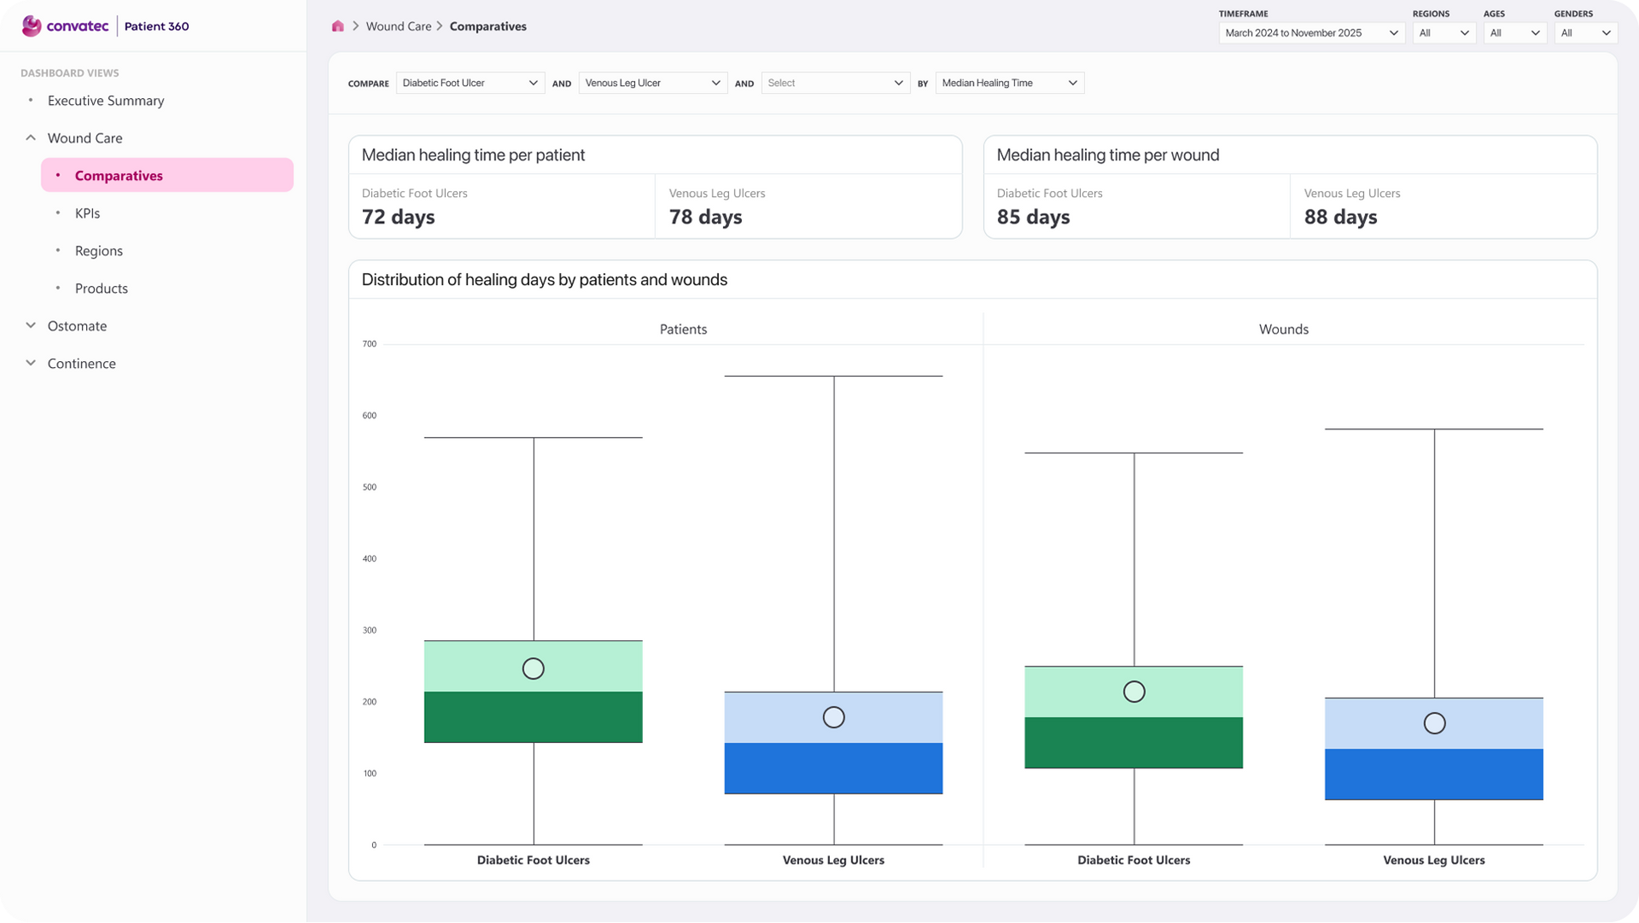
Task: Expand the Ostomate section
Action: pyautogui.click(x=31, y=325)
